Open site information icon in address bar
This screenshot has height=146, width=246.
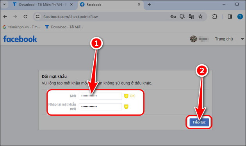37,17
